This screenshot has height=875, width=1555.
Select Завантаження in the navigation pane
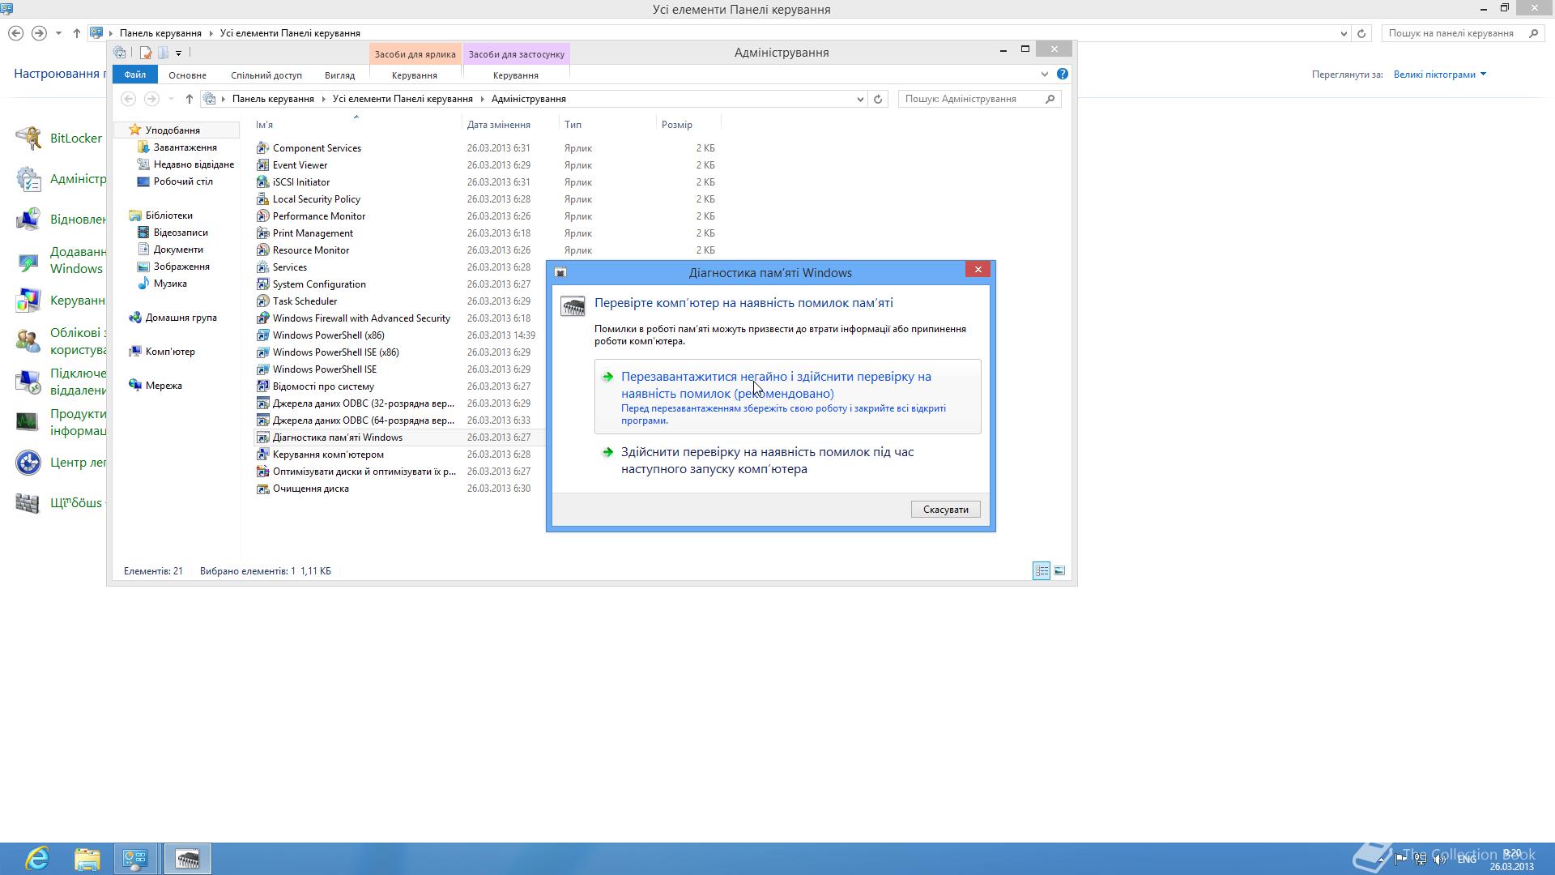185,147
